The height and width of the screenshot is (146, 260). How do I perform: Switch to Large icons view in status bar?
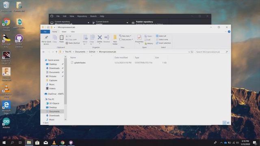tap(228, 122)
